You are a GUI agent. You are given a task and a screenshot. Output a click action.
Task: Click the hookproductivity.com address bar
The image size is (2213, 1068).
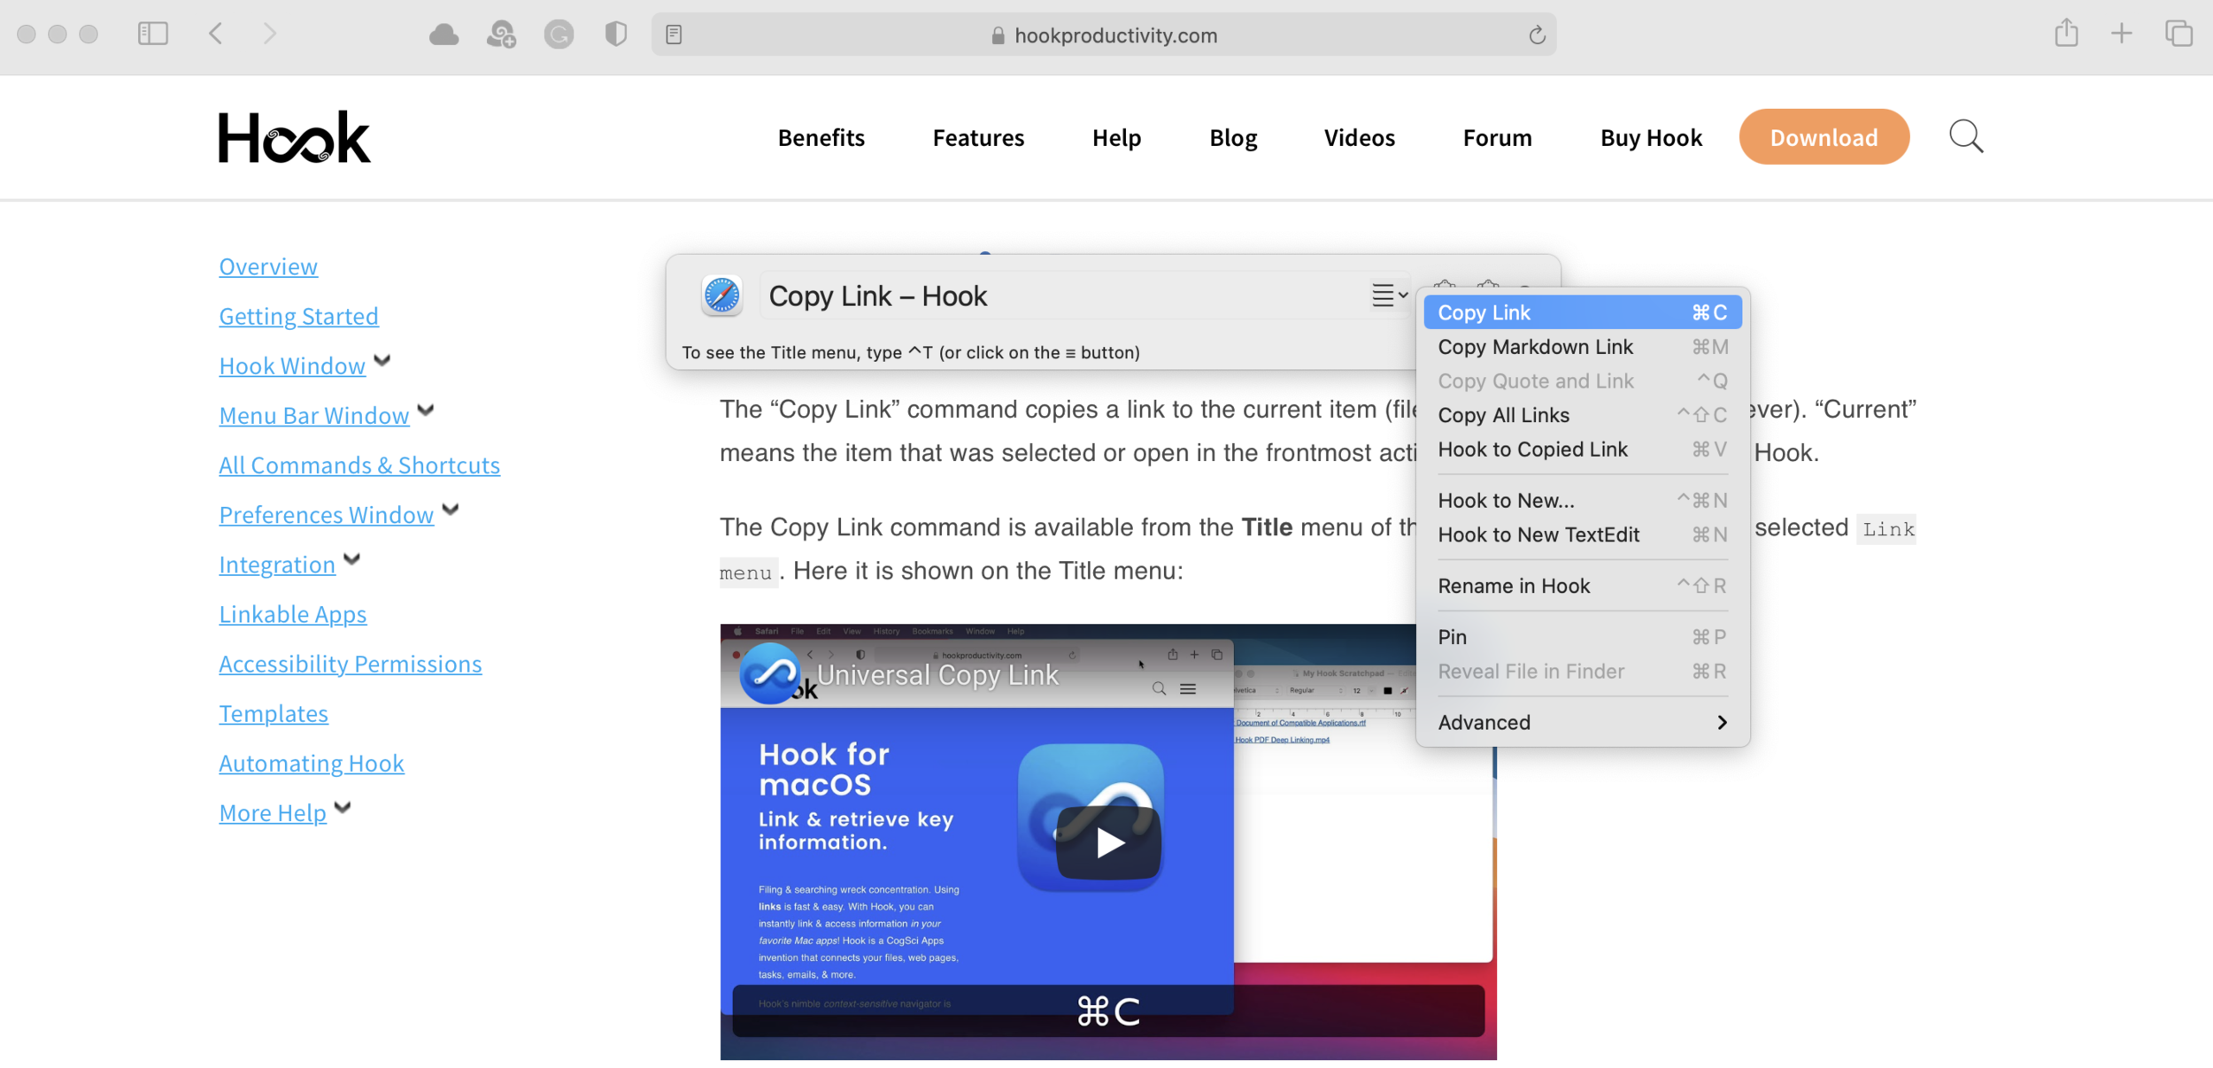tap(1104, 35)
